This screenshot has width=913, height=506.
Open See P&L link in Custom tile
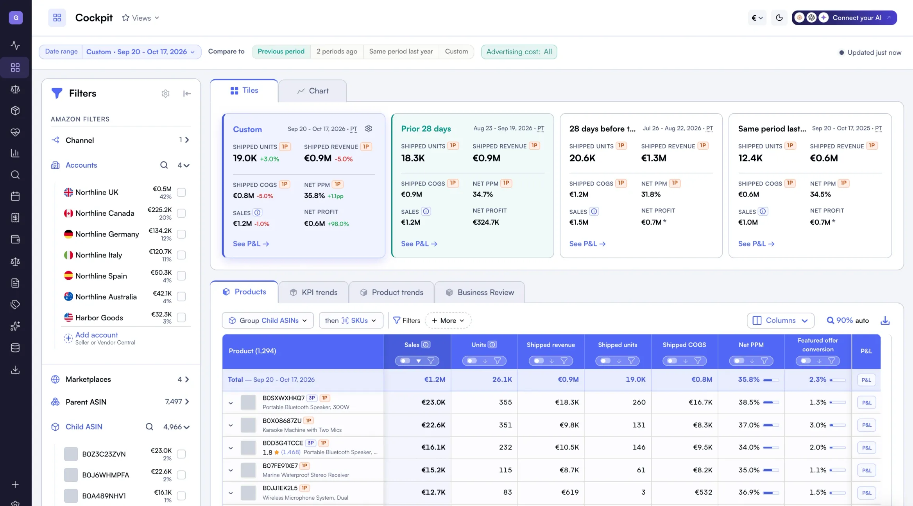pos(251,244)
